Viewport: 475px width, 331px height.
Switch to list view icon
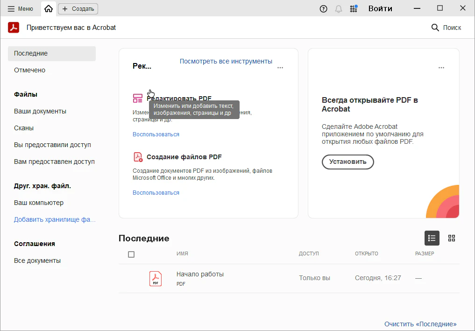coord(432,238)
